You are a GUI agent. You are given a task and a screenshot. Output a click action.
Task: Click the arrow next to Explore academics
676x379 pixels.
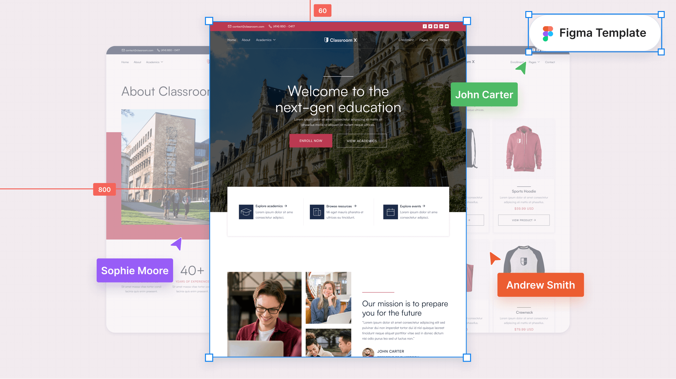coord(286,206)
